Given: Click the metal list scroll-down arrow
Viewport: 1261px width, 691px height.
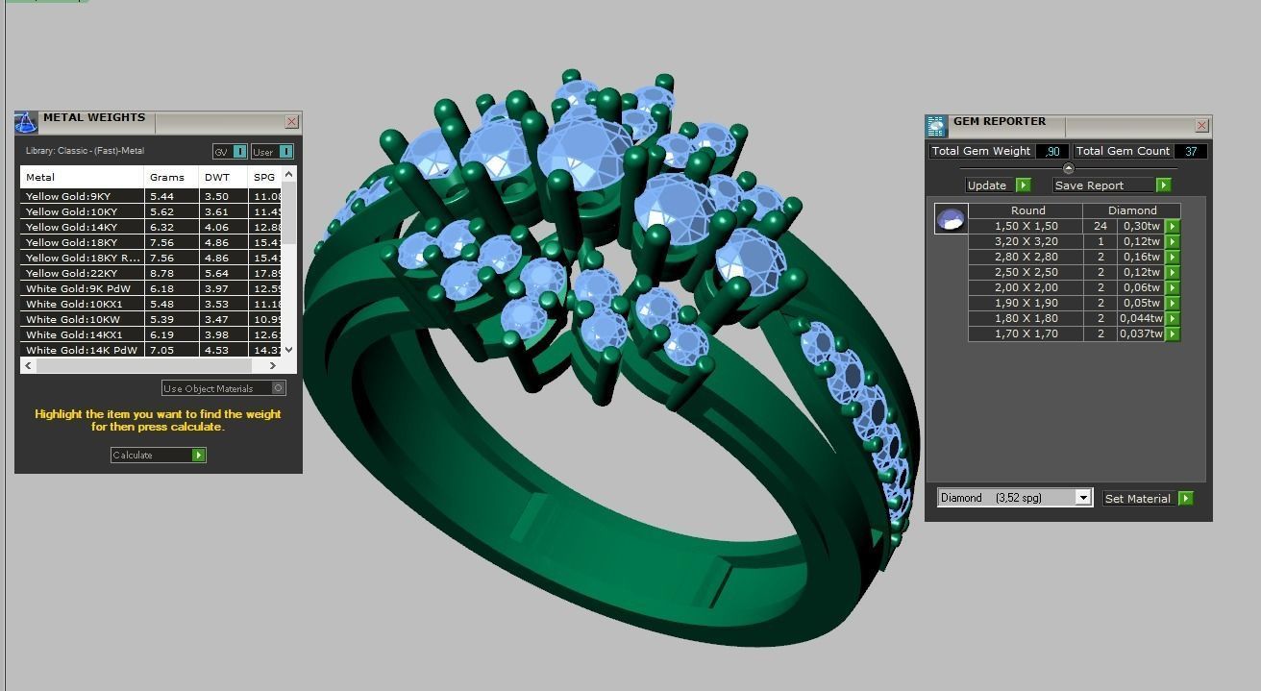Looking at the screenshot, I should click(289, 350).
